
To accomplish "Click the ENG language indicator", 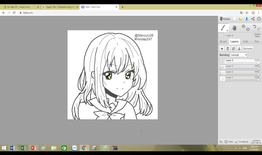I will point(245,148).
